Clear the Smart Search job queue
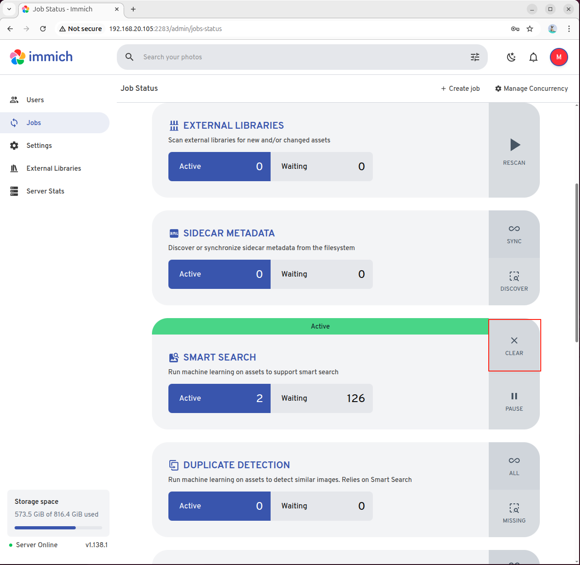The height and width of the screenshot is (565, 580). 514,345
